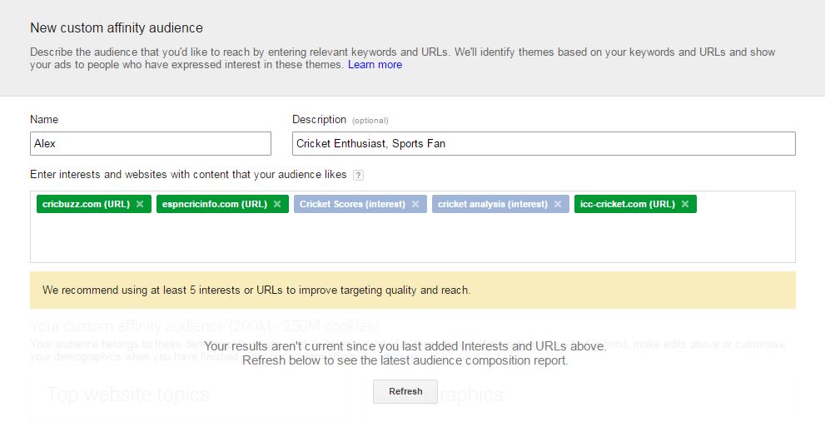Remove the Cricket Scores interest chip

click(415, 204)
